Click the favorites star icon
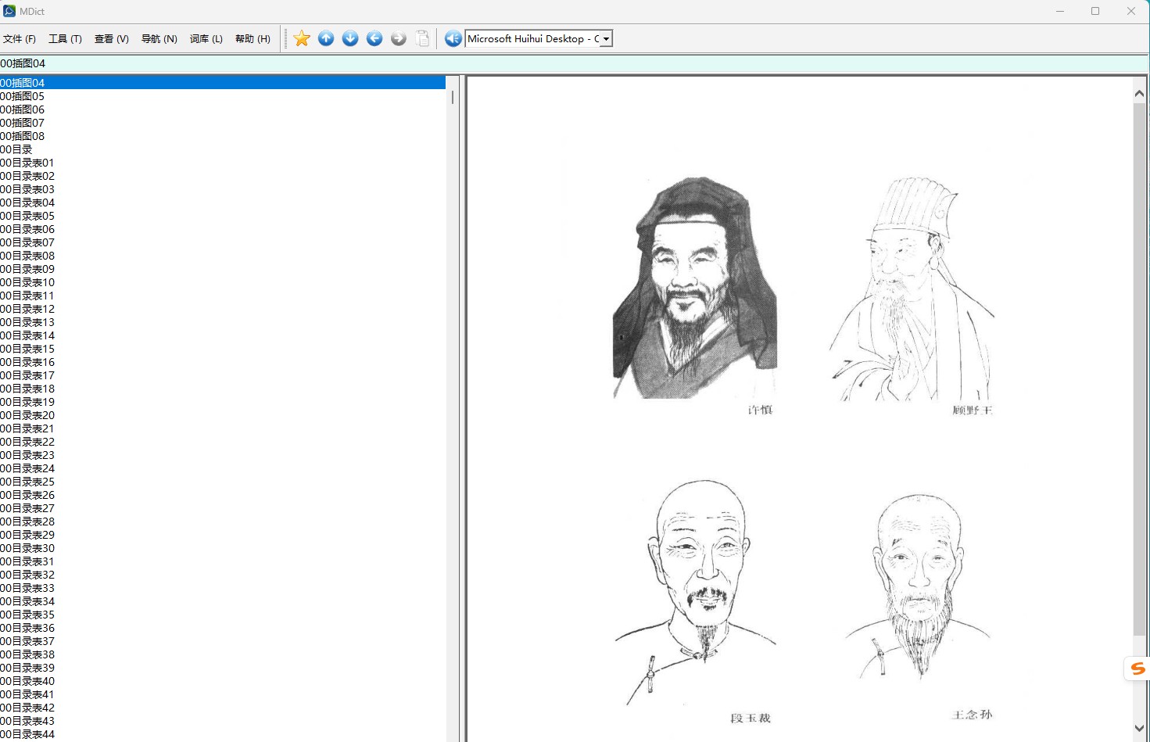 click(302, 38)
